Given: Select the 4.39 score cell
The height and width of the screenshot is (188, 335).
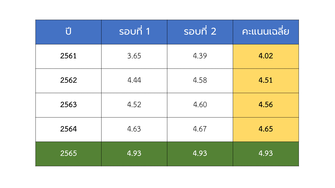Looking at the screenshot, I should pyautogui.click(x=200, y=56).
